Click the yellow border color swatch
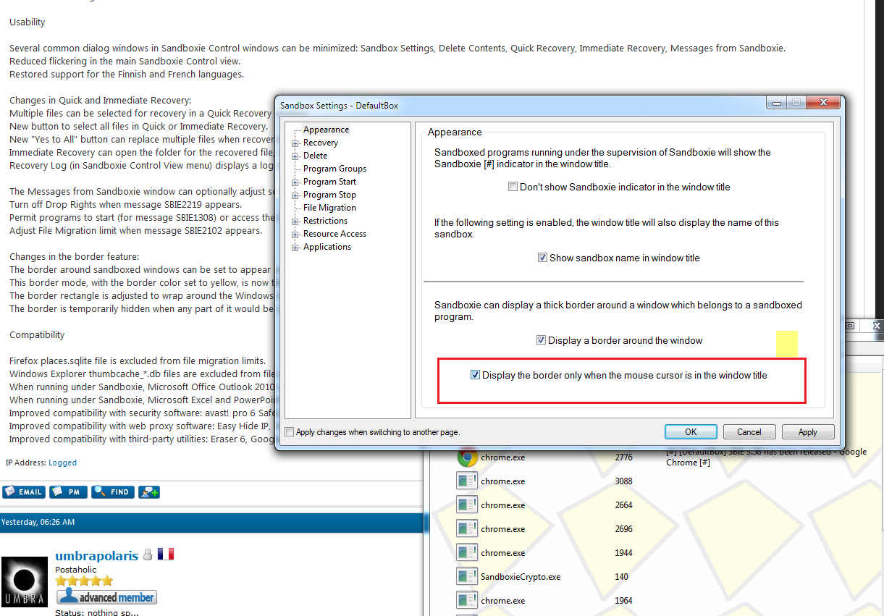This screenshot has width=884, height=616. click(x=787, y=344)
